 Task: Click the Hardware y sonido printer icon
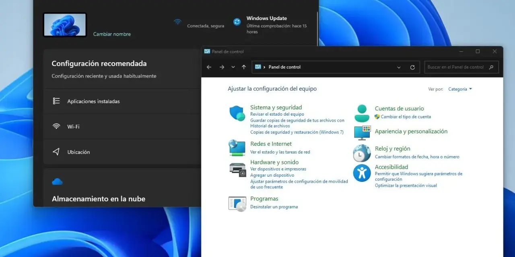tap(237, 169)
